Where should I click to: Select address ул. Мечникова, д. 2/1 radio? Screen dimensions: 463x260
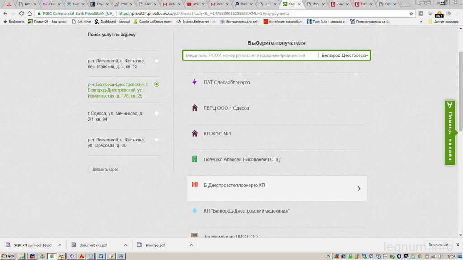coord(156,113)
